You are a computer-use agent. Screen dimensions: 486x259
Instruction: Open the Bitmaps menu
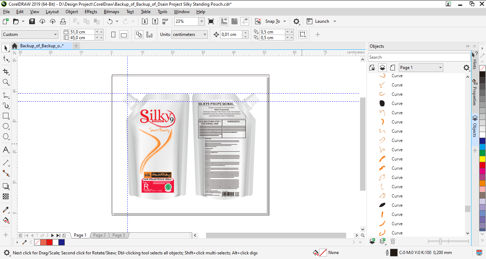pyautogui.click(x=112, y=12)
